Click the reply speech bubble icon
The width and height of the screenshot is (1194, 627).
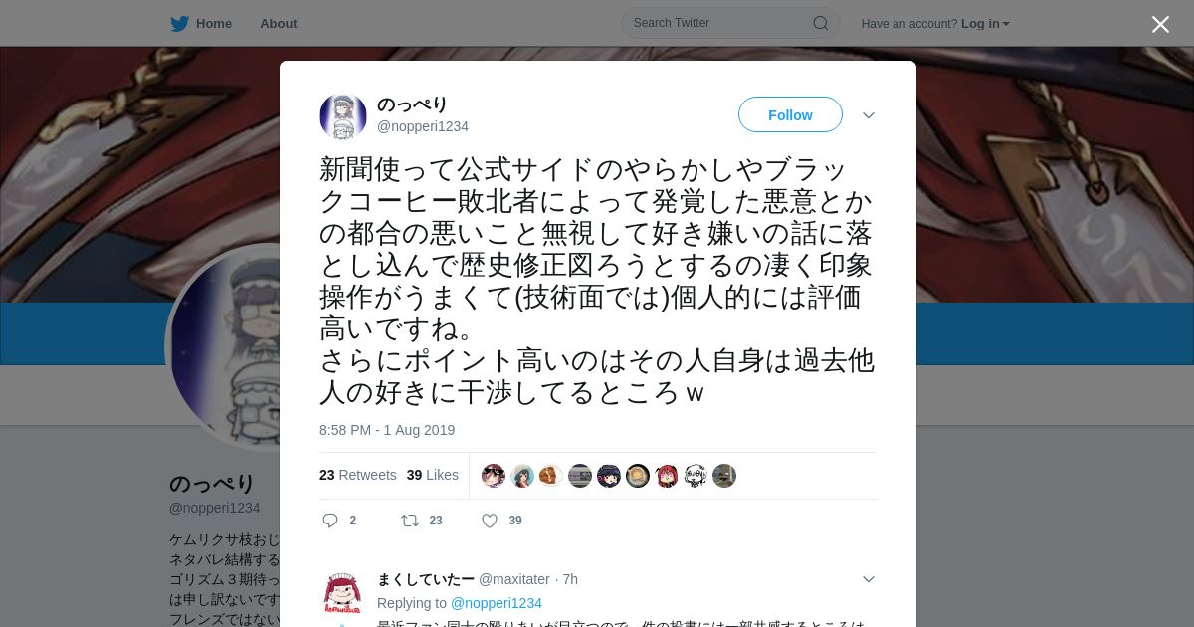(x=331, y=521)
